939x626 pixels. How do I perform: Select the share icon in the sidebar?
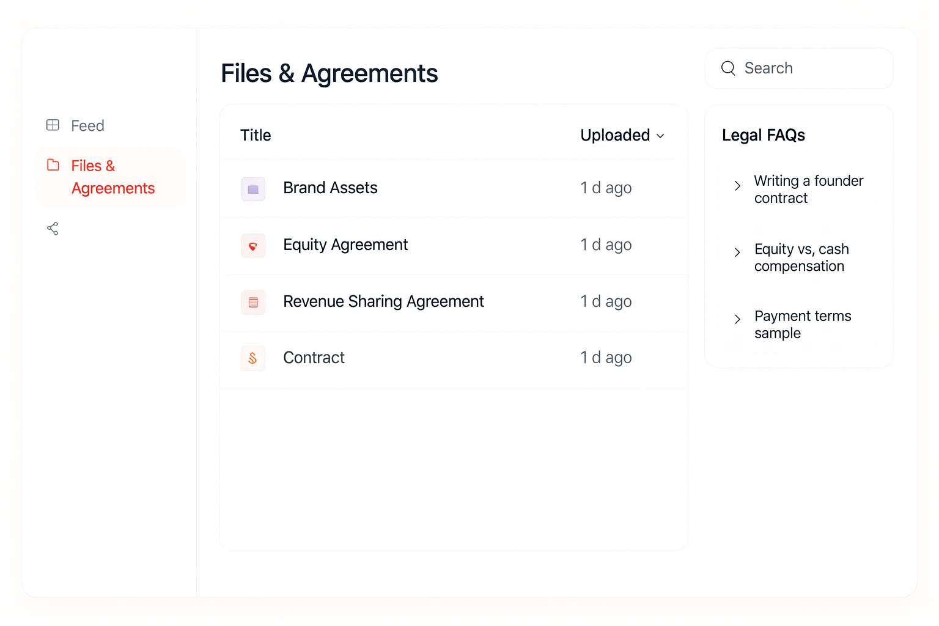53,228
